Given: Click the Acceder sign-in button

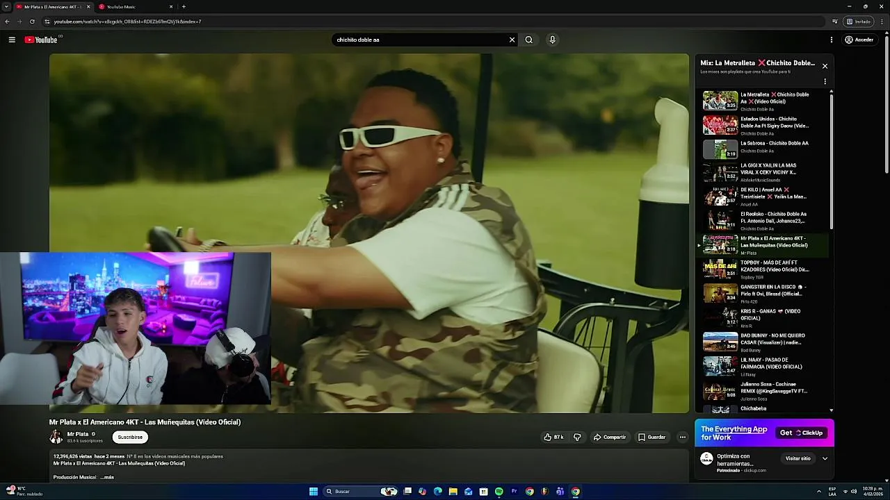Looking at the screenshot, I should (x=859, y=40).
